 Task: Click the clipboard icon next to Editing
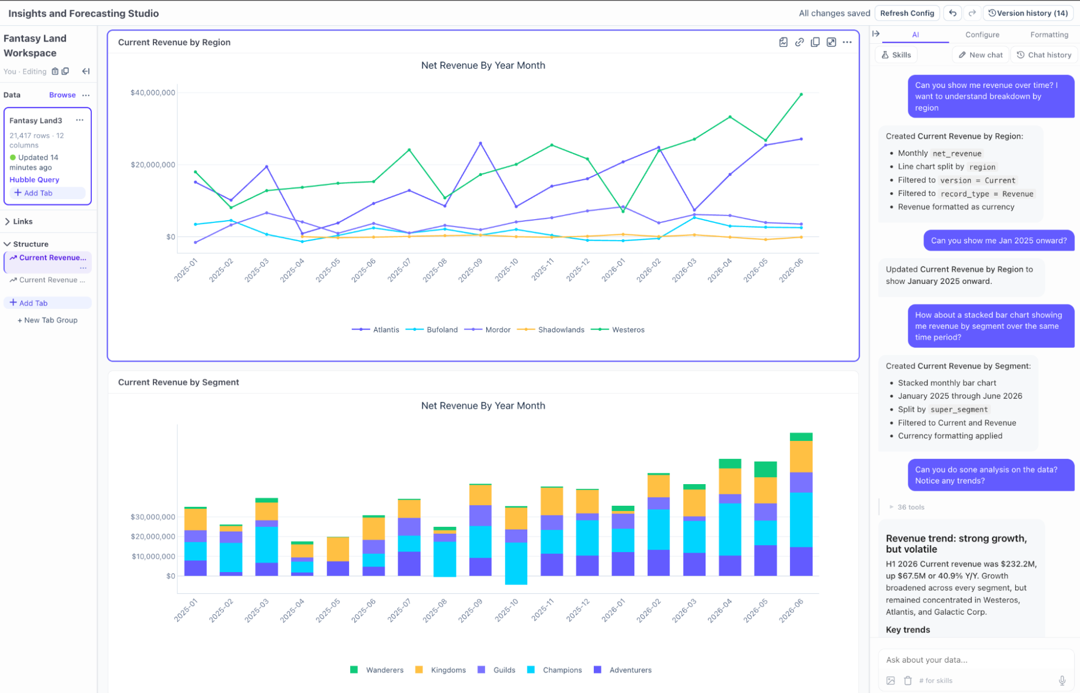pyautogui.click(x=55, y=71)
